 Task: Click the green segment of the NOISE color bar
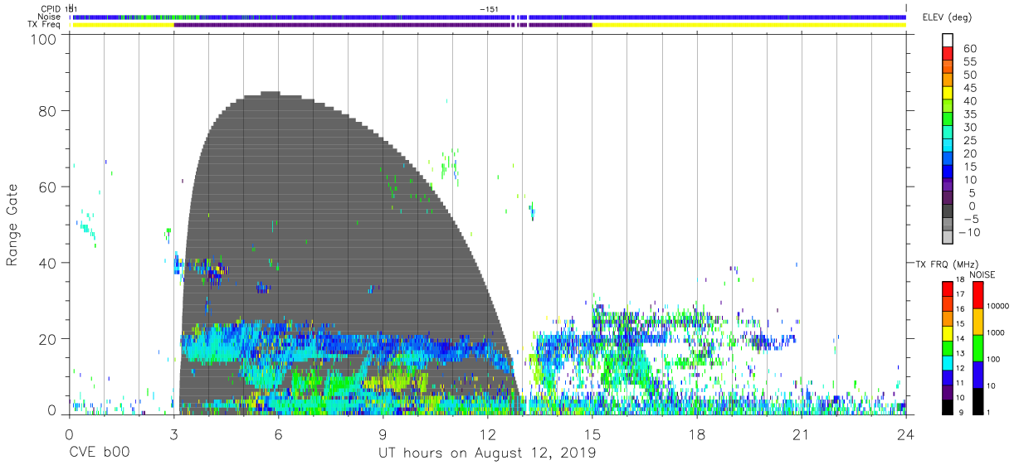pyautogui.click(x=978, y=348)
